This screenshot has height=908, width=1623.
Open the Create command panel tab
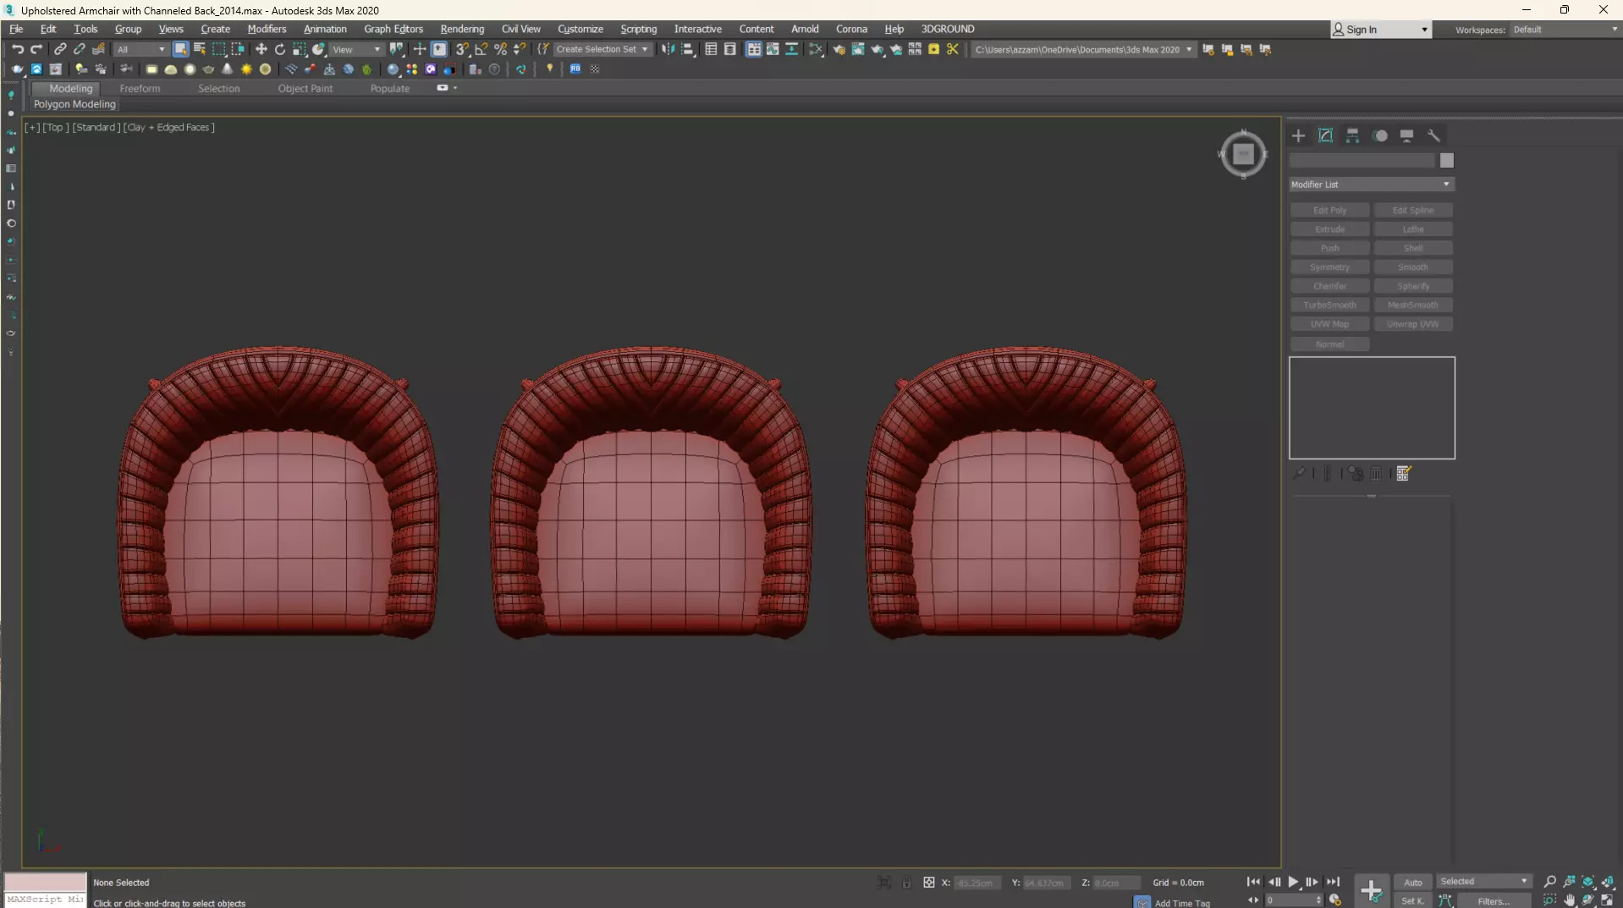click(x=1298, y=135)
